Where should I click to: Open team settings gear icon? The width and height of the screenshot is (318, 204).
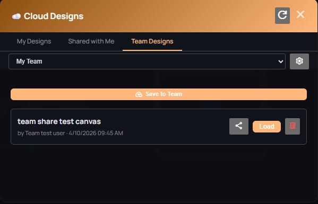(x=299, y=61)
